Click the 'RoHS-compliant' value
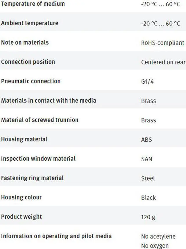 [x=162, y=43]
